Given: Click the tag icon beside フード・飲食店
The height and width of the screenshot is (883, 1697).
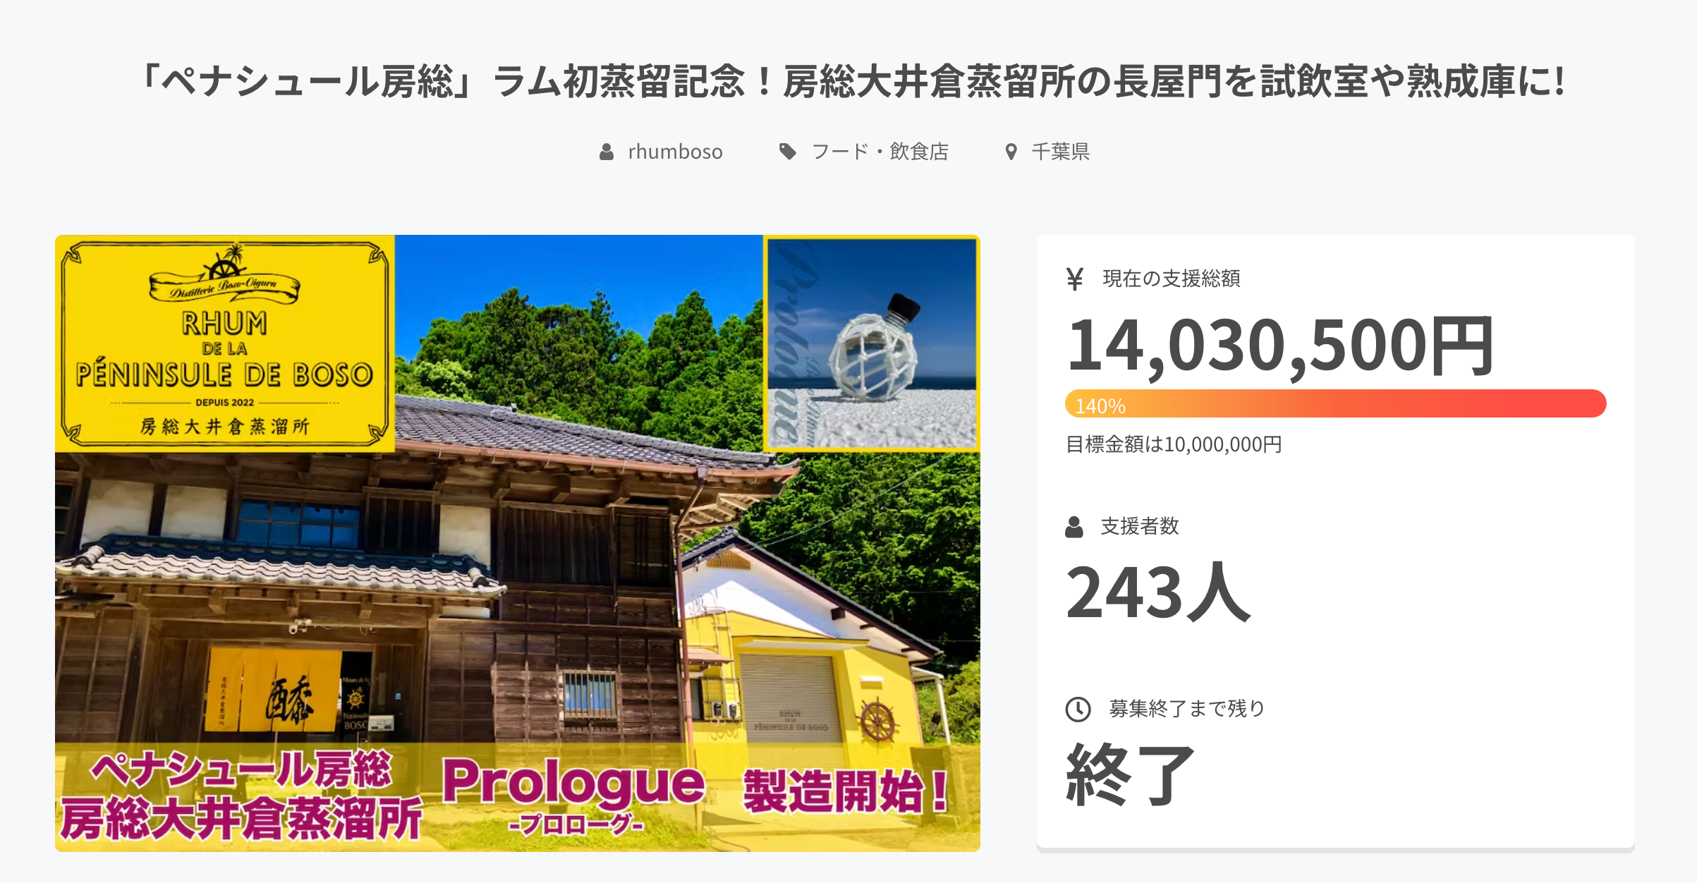Looking at the screenshot, I should (x=787, y=152).
